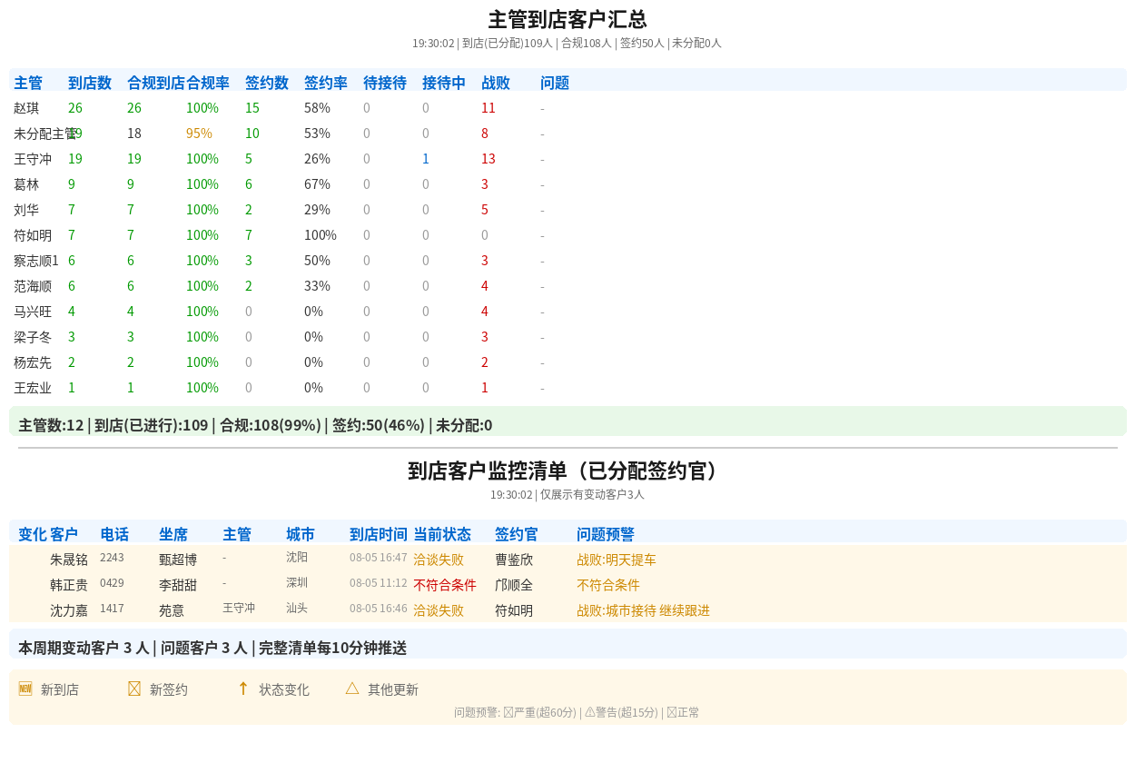Select manager name 符如明 in summary table
The height and width of the screenshot is (763, 1135).
(33, 235)
